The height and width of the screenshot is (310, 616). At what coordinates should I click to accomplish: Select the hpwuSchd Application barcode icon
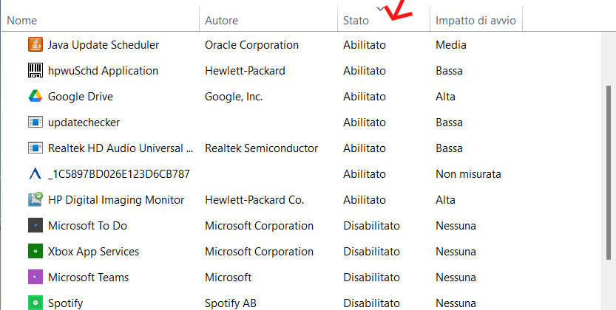(35, 71)
